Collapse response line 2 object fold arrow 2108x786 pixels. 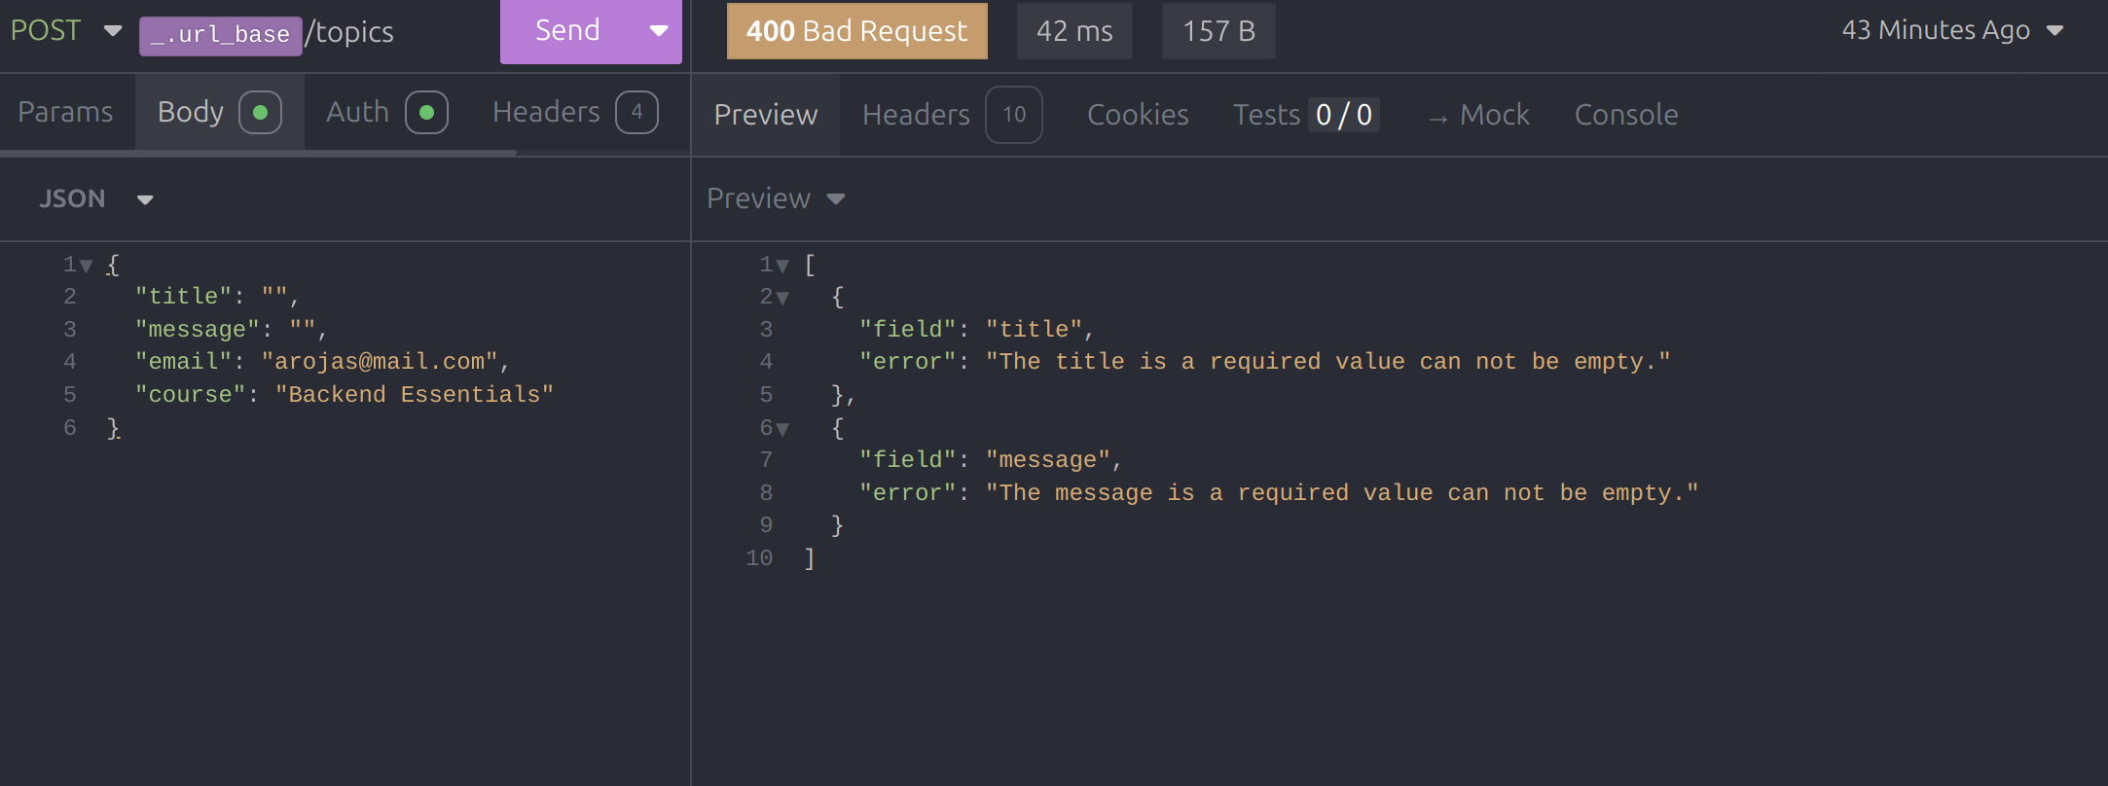[x=782, y=298]
